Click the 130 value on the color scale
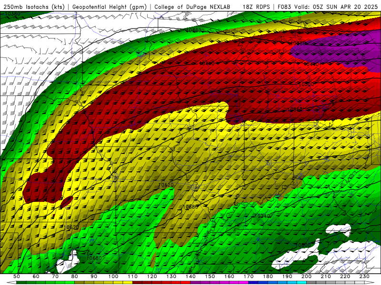 click(171, 276)
